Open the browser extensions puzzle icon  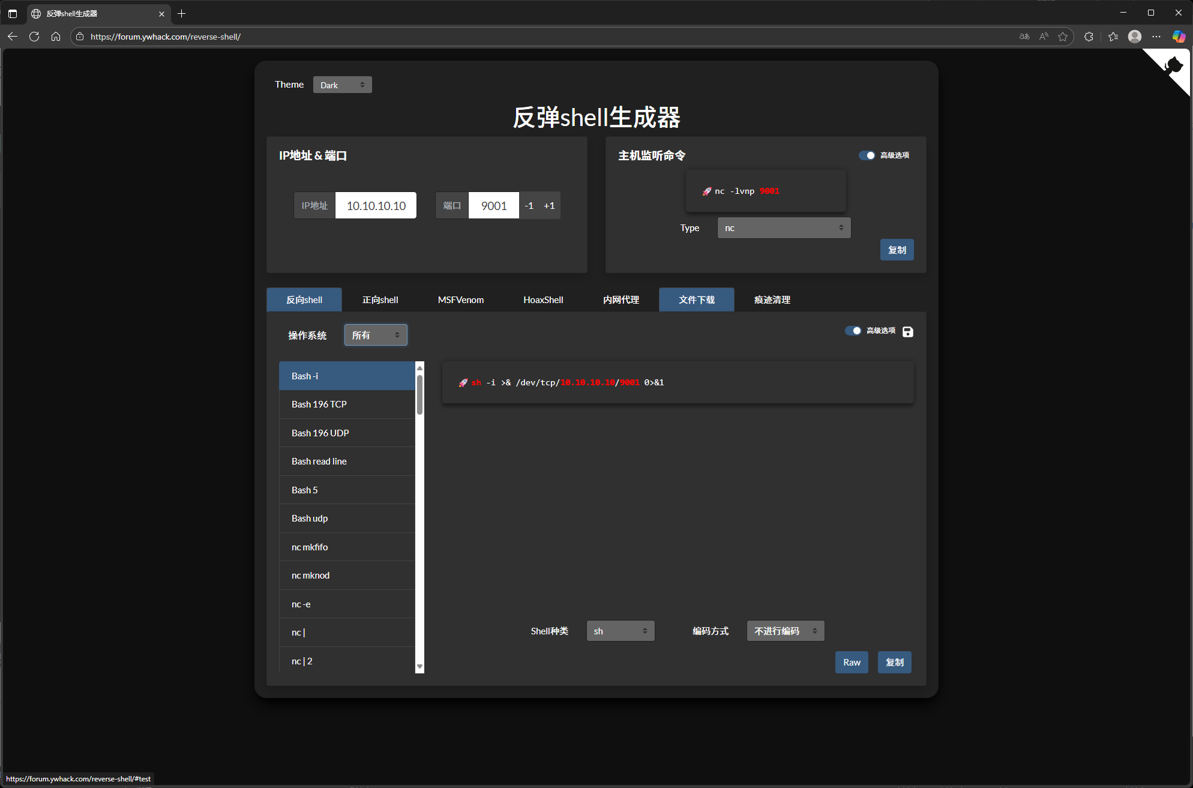point(1089,37)
